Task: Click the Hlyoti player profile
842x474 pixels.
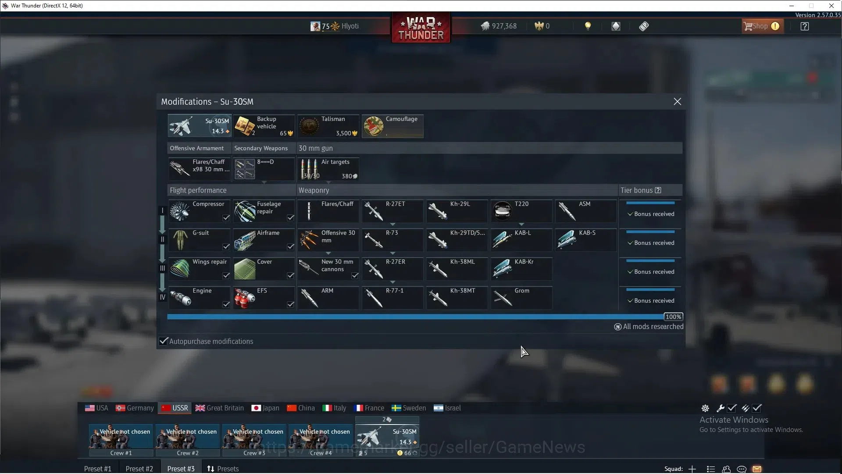Action: 335,26
